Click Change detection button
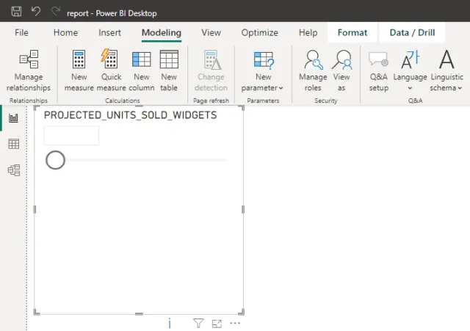This screenshot has width=470, height=331. (211, 71)
